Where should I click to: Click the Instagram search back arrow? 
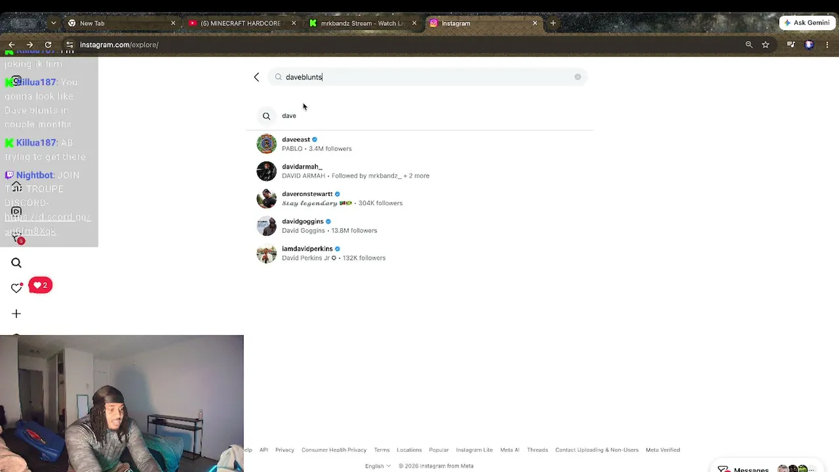coord(256,77)
